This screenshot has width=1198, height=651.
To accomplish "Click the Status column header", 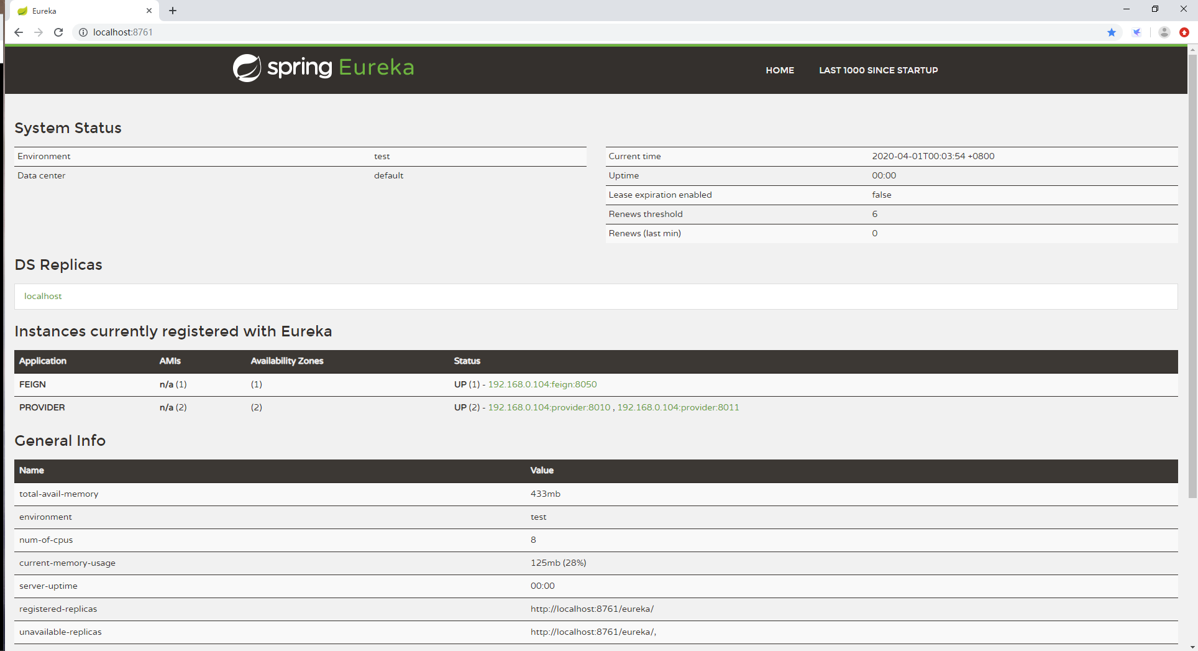I will [467, 361].
